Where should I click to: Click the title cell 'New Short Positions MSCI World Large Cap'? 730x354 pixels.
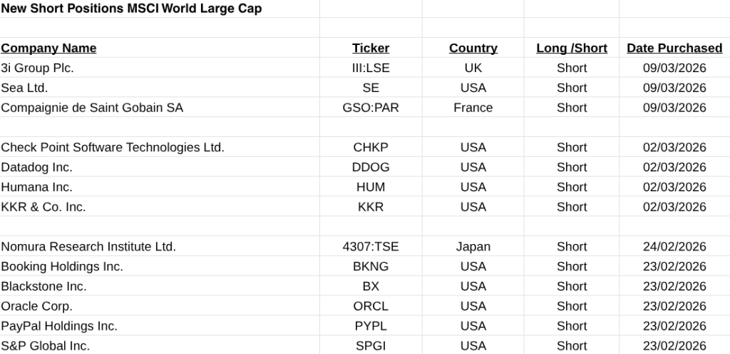pos(131,9)
